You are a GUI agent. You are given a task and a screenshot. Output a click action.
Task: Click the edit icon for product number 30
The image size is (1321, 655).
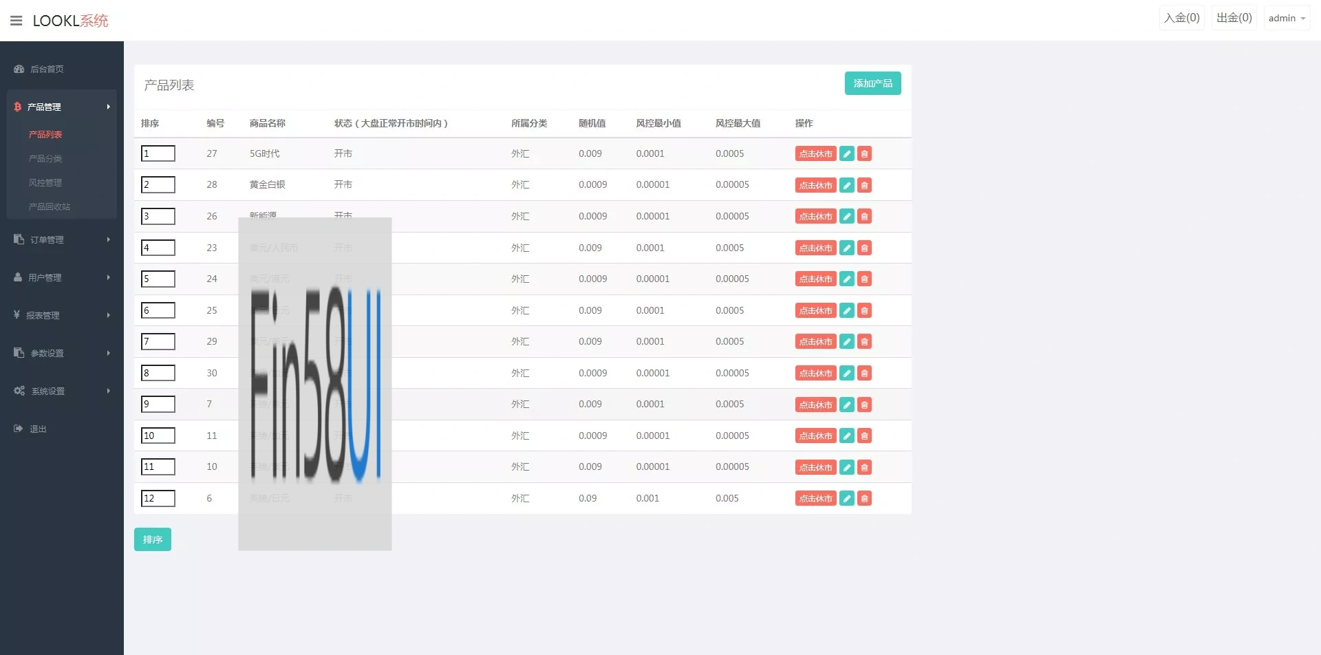[847, 374]
